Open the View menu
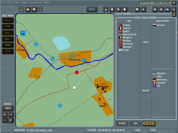 [16, 2]
